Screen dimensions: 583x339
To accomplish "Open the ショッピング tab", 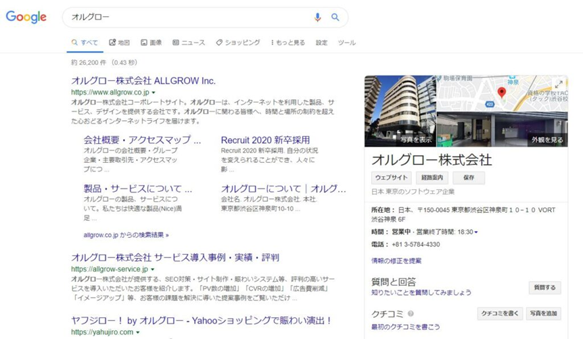I will [x=238, y=43].
